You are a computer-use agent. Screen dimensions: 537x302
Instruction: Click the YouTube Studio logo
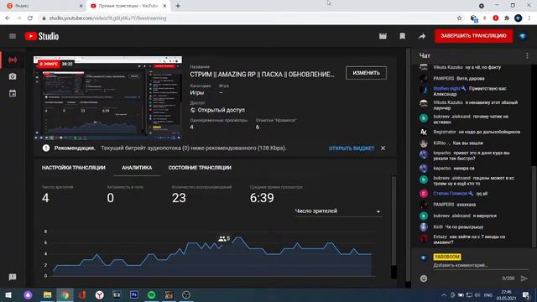42,36
